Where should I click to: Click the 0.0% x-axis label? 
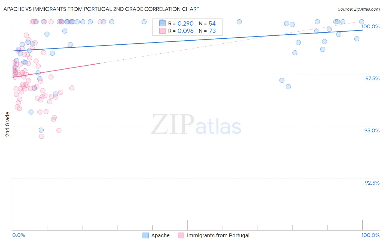click(19, 235)
